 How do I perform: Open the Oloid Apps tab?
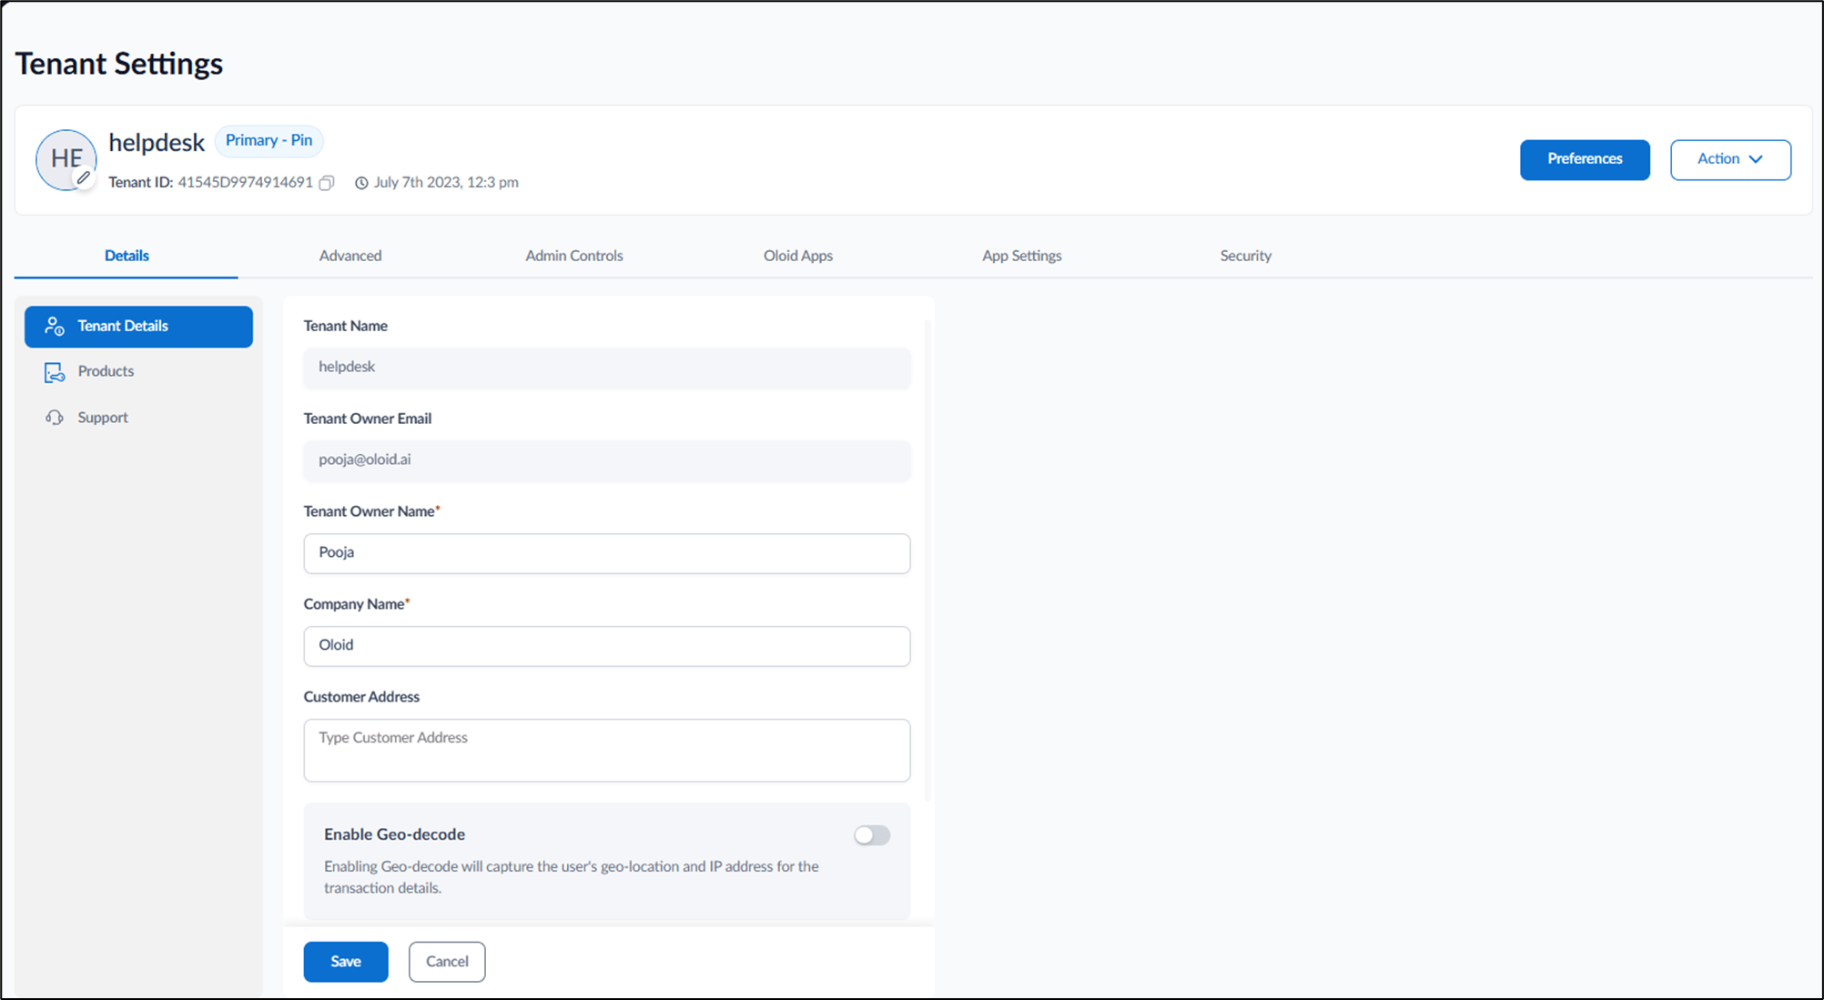798,256
